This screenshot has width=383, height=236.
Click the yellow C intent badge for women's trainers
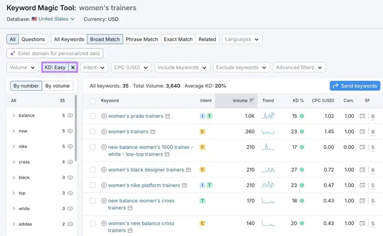pyautogui.click(x=202, y=132)
